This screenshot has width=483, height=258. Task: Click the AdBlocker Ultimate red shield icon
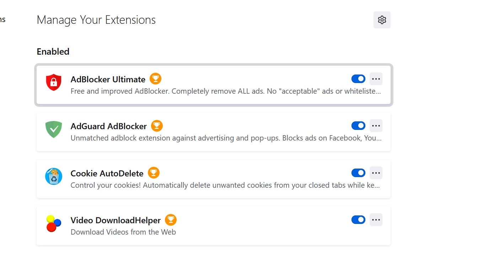click(x=54, y=82)
